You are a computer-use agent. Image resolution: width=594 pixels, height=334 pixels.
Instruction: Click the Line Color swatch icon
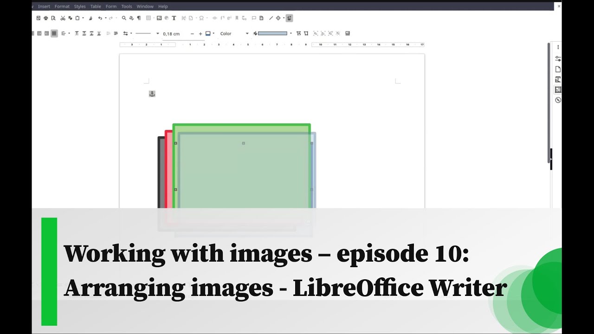pos(208,33)
